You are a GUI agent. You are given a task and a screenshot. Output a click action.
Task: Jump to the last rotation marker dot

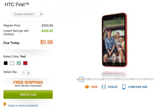(x=146, y=79)
